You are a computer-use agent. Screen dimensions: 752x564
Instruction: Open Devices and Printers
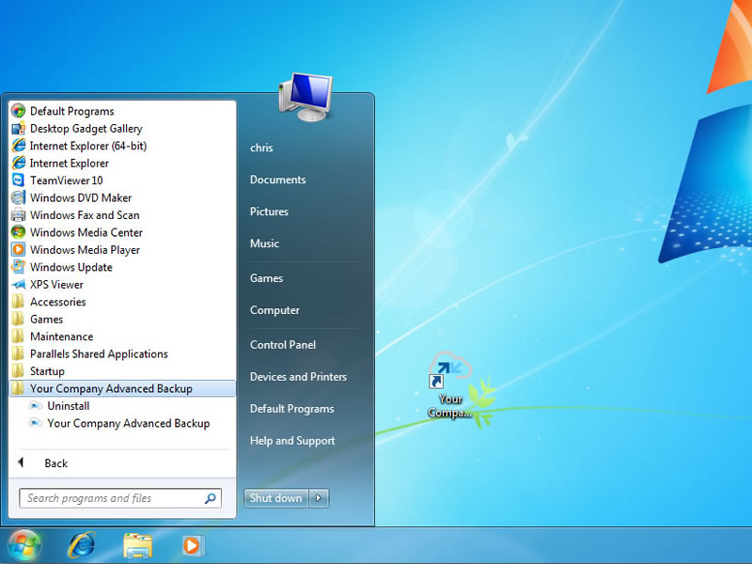click(x=298, y=377)
